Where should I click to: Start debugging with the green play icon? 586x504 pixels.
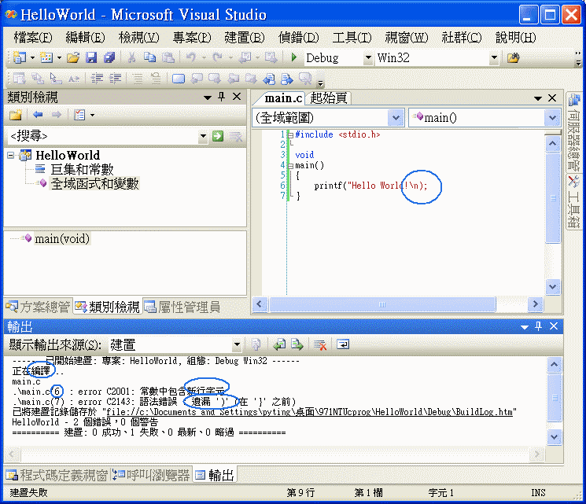pyautogui.click(x=294, y=57)
